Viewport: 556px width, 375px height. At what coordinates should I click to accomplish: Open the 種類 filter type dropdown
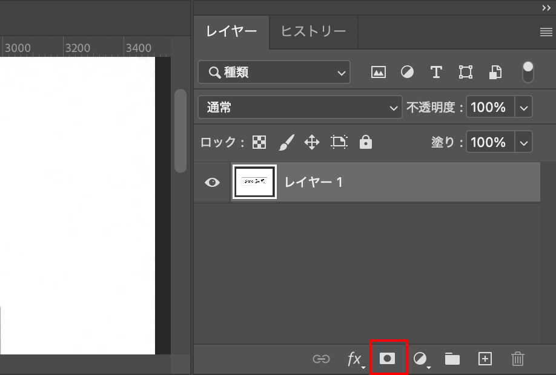click(274, 73)
